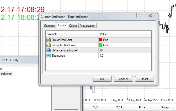Confirm settings with the OK button
The width and height of the screenshot is (176, 111).
(102, 79)
